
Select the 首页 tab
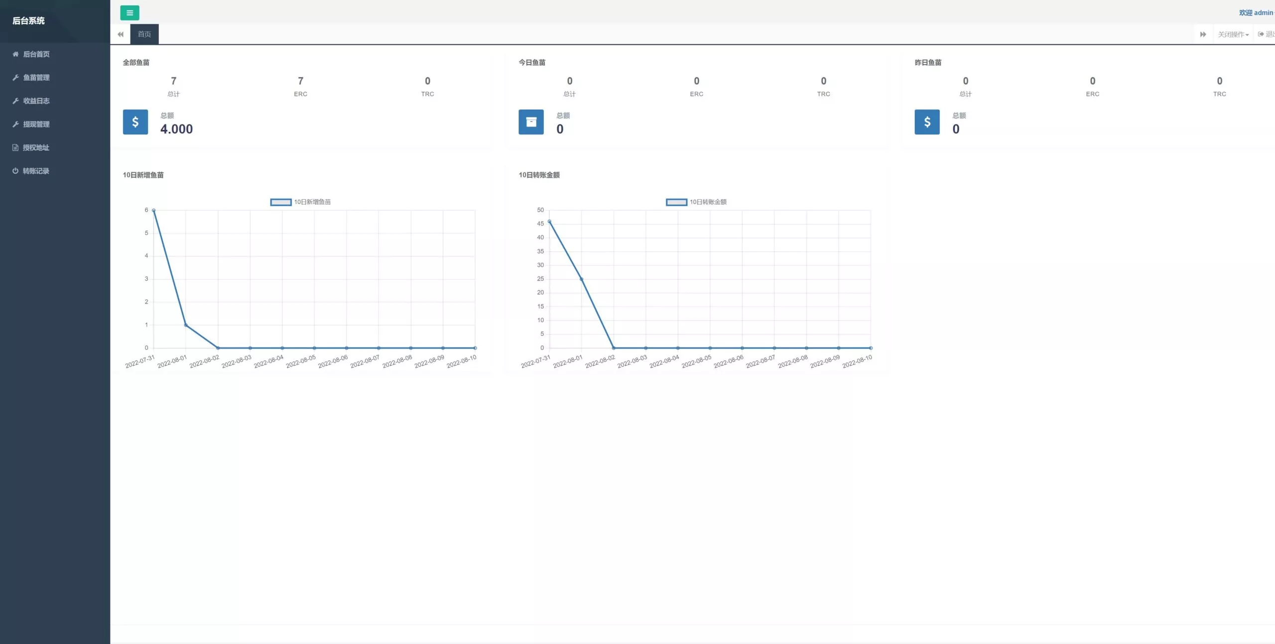(x=144, y=34)
